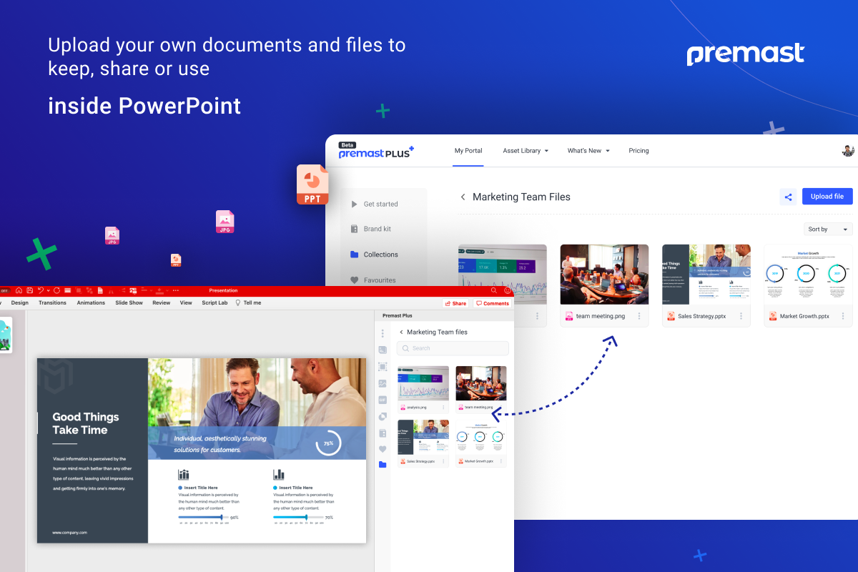
Task: Click the Undo arrow in PowerPoint title bar
Action: (40, 290)
